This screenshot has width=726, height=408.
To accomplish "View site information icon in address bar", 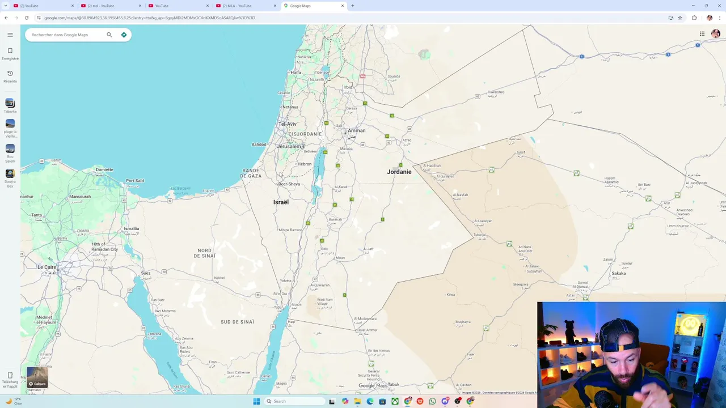I will (39, 18).
